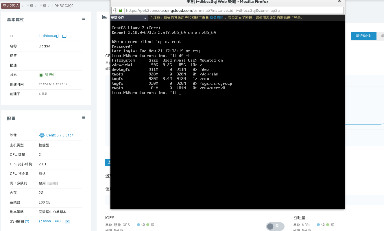Click the 亚太2区-A zone selector
The width and height of the screenshot is (384, 231).
coord(11,6)
